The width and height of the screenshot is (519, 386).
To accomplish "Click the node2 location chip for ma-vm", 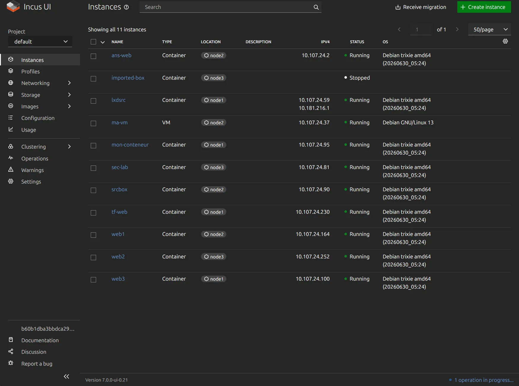I will (x=214, y=123).
